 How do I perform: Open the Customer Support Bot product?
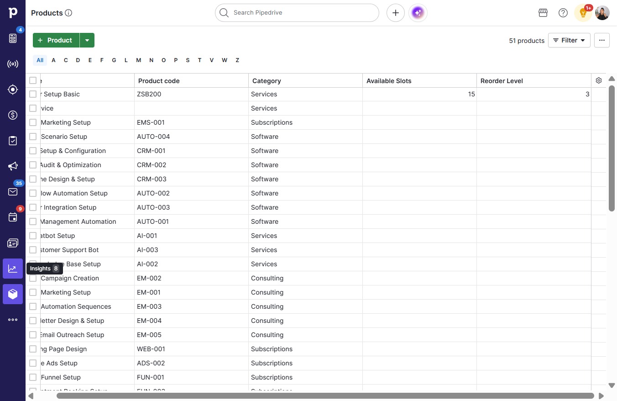[69, 250]
